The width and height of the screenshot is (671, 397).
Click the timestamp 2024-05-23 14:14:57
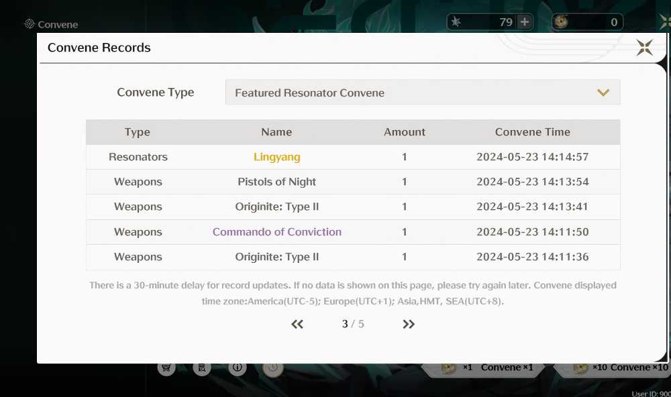(x=533, y=157)
